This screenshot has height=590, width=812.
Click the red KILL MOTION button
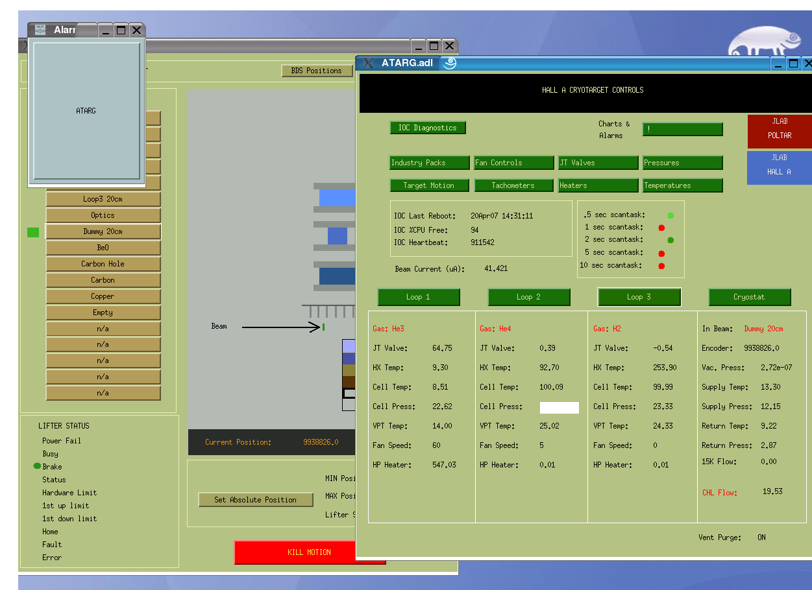310,552
